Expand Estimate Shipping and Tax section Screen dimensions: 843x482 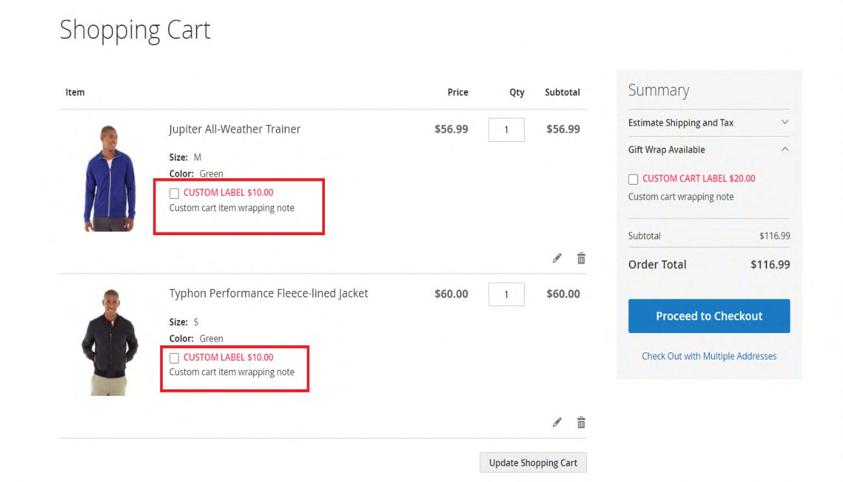785,122
